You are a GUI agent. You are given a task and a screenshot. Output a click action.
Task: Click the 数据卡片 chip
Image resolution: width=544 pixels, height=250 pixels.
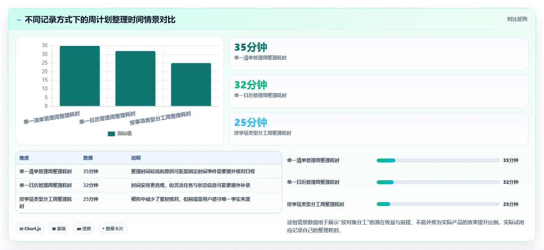coord(113,229)
